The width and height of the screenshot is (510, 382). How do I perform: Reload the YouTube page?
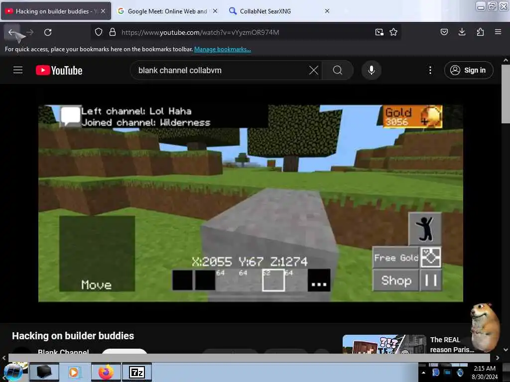tap(48, 32)
